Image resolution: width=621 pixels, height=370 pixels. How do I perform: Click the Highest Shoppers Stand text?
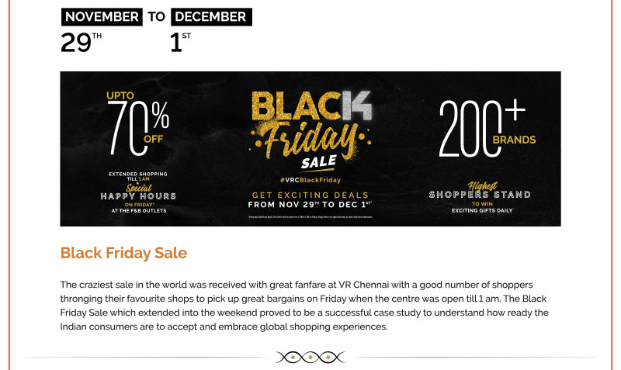coord(480,191)
